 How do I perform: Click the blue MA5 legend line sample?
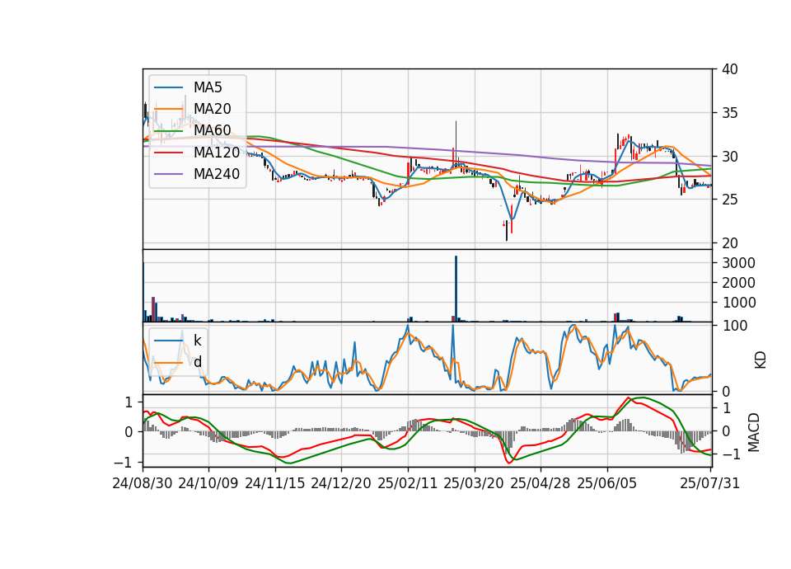(x=168, y=87)
